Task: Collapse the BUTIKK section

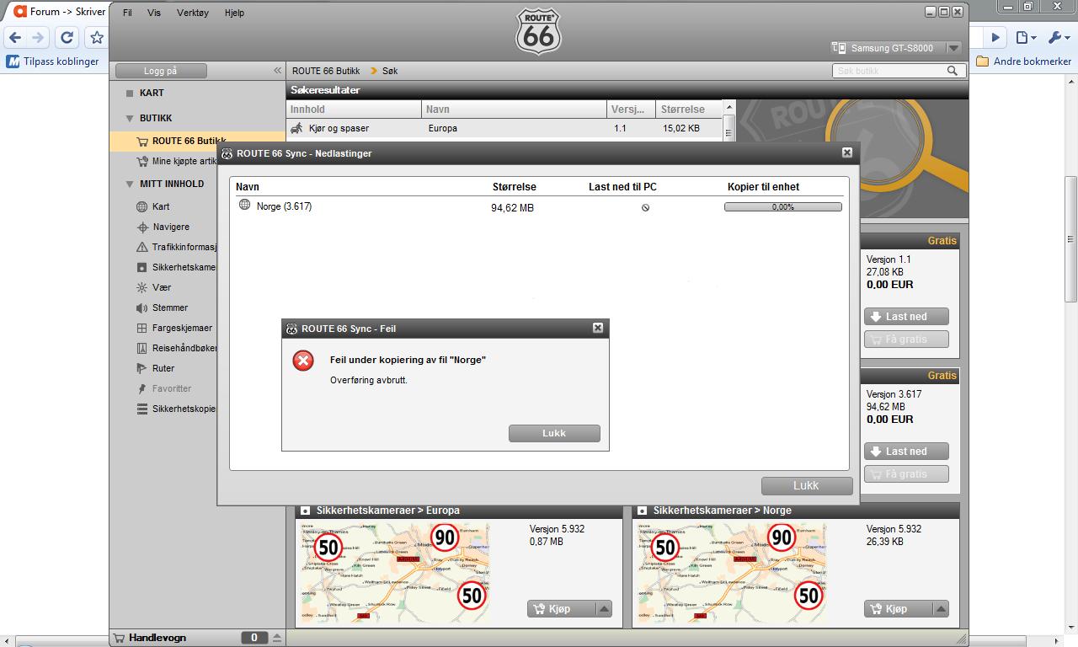Action: pyautogui.click(x=130, y=119)
